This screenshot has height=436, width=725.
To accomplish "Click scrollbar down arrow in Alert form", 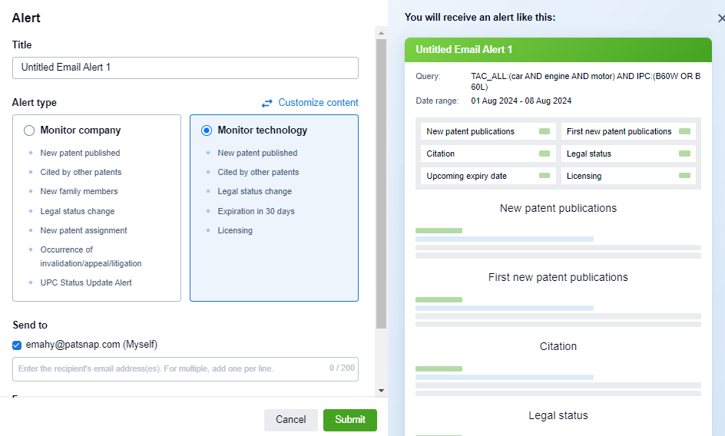I will pos(381,391).
